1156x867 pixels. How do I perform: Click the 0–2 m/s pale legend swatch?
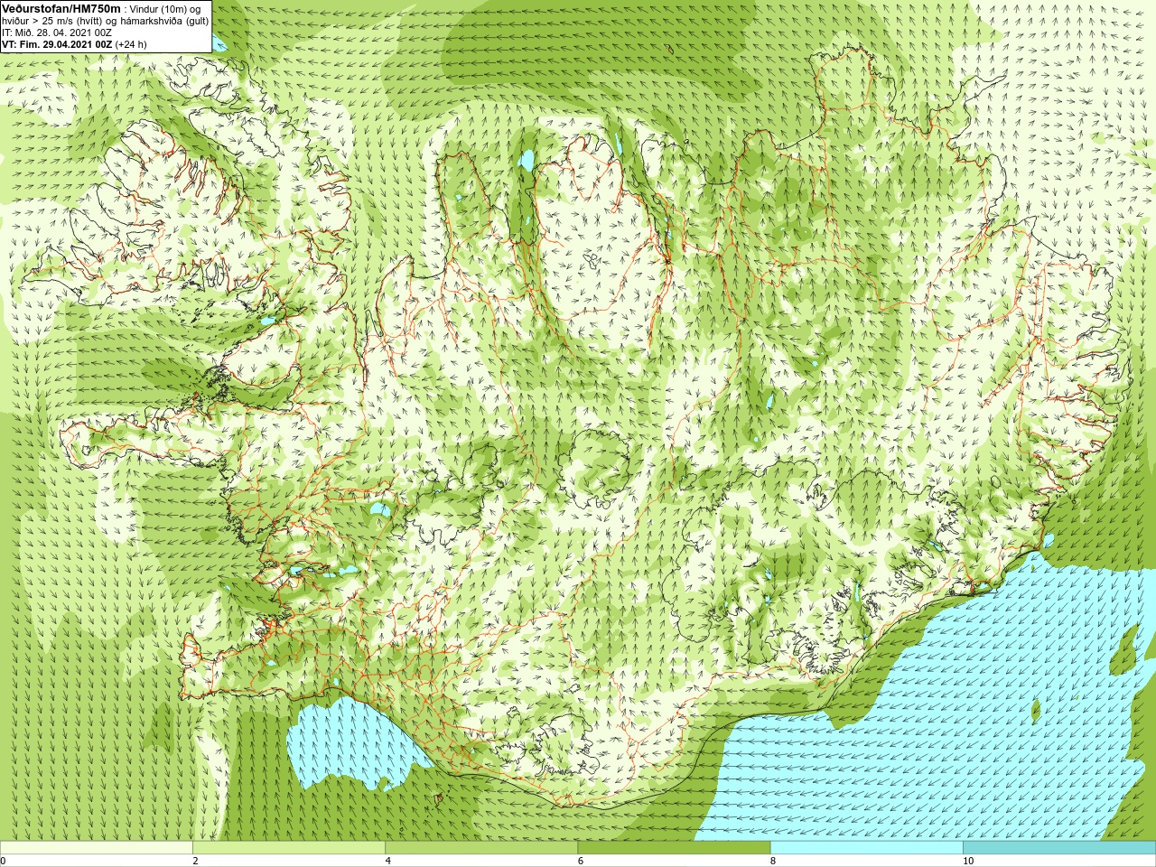tap(97, 848)
